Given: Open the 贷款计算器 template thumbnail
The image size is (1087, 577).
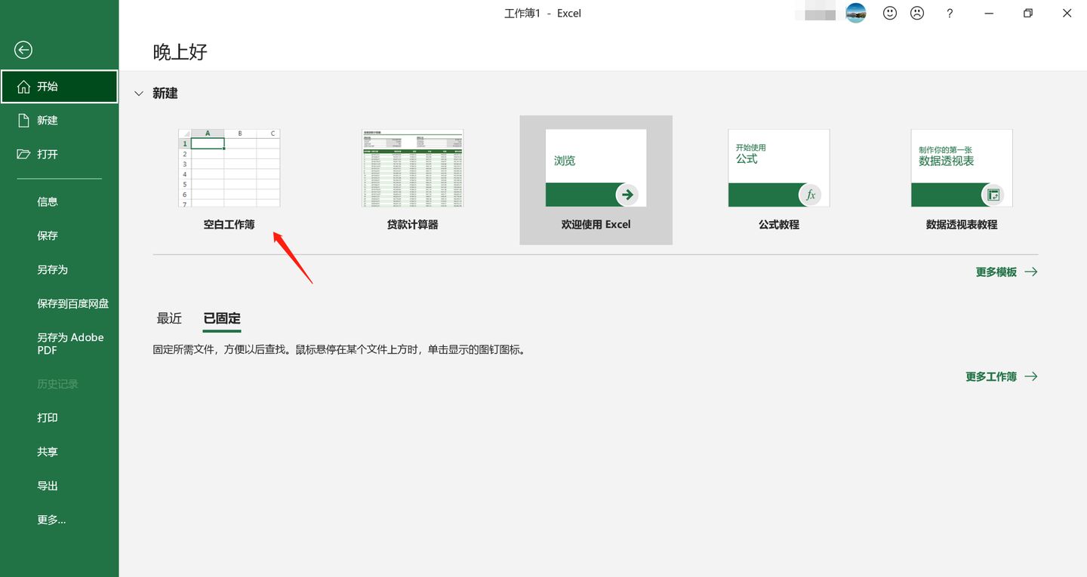Looking at the screenshot, I should 412,168.
